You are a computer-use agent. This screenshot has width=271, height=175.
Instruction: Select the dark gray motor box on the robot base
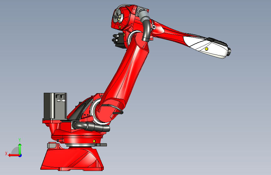coord(55,106)
